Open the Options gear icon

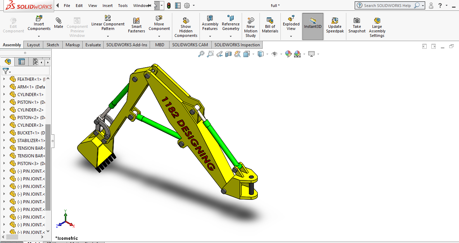(x=187, y=6)
